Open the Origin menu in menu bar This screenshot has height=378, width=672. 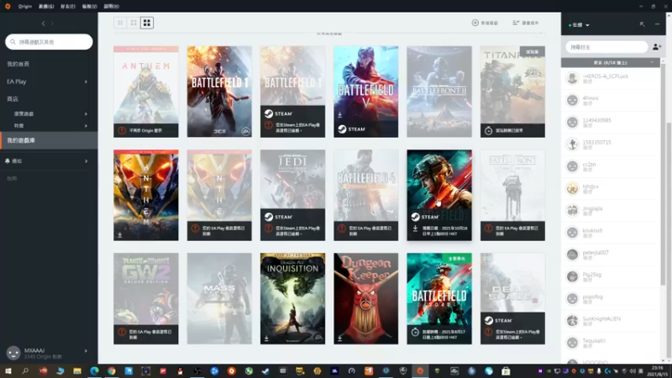(25, 7)
